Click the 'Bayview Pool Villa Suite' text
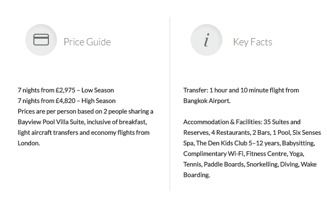 (x=51, y=122)
